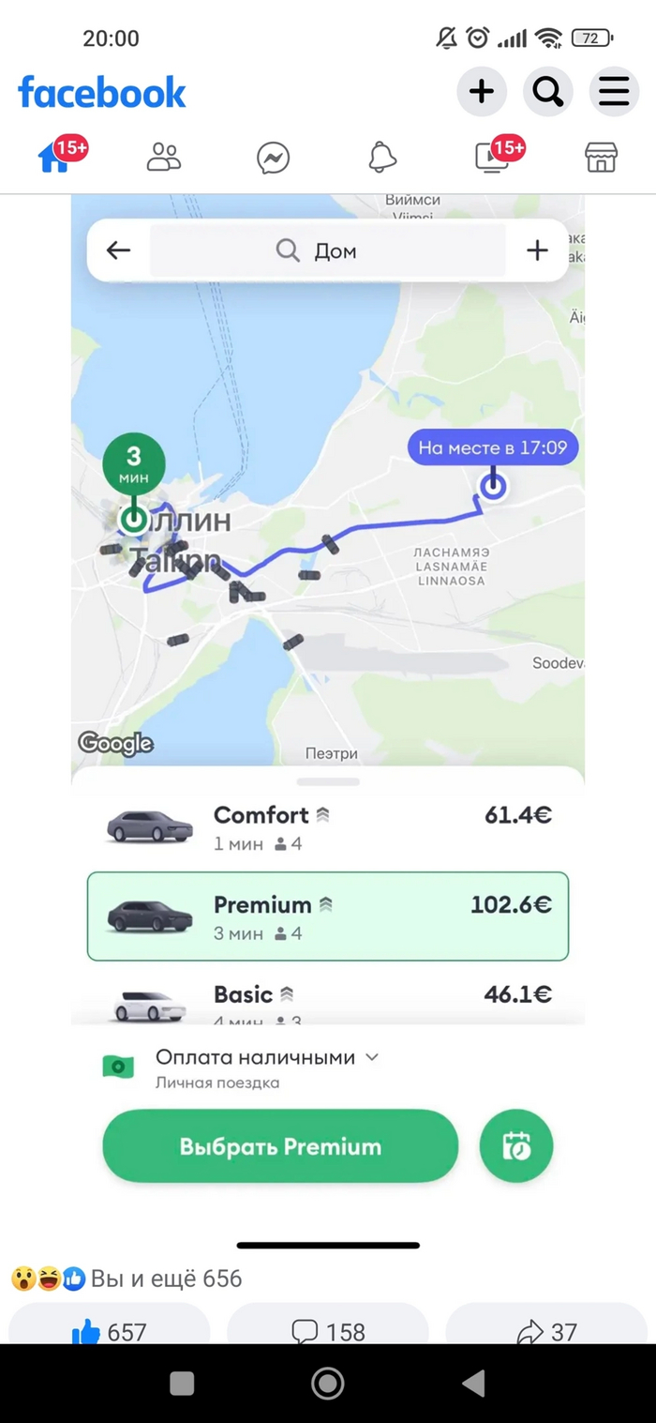
Task: Open the hamburger menu icon
Action: click(x=613, y=92)
